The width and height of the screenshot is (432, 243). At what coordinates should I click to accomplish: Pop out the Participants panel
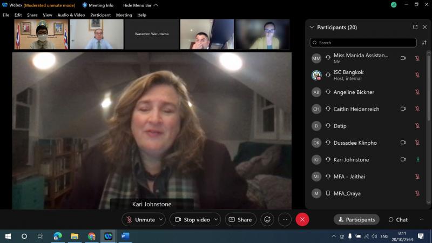415,27
